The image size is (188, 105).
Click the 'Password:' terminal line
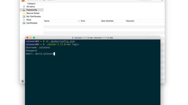32,50
